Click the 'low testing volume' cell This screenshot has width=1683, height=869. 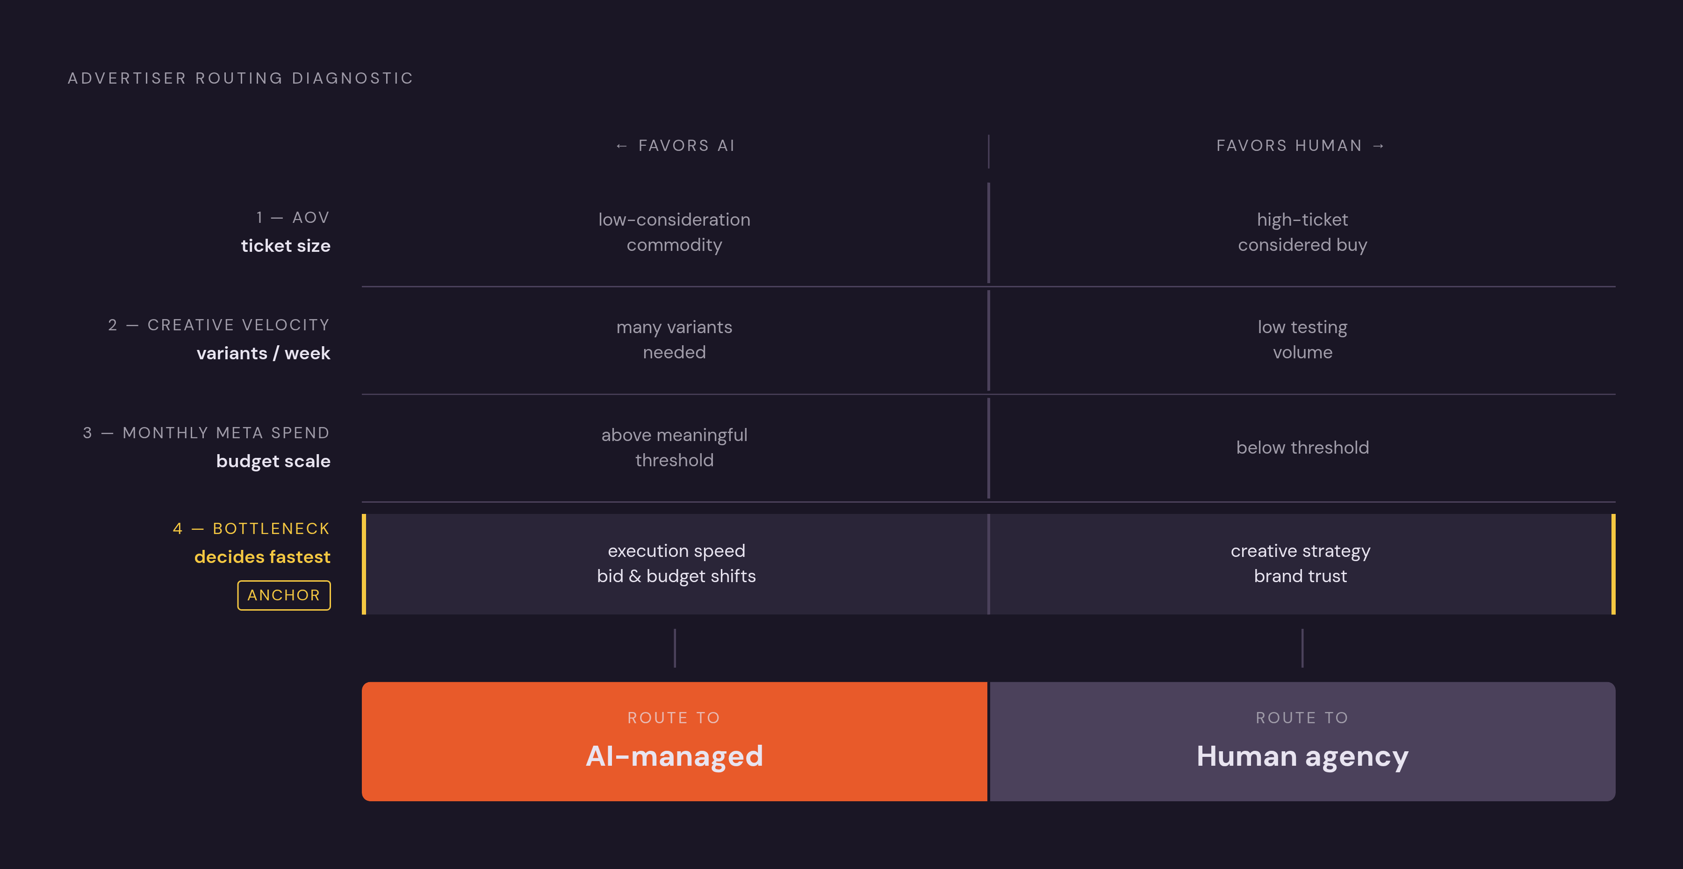click(x=1302, y=340)
